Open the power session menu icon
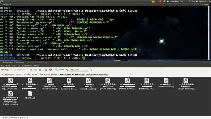 pos(209,1)
